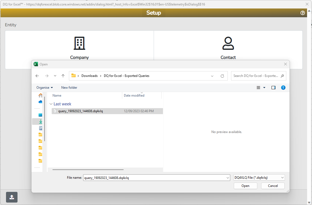
Task: Click Downloads in the address path
Action: click(89, 76)
